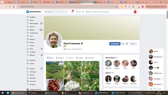Select the Клипы tab

point(70,58)
